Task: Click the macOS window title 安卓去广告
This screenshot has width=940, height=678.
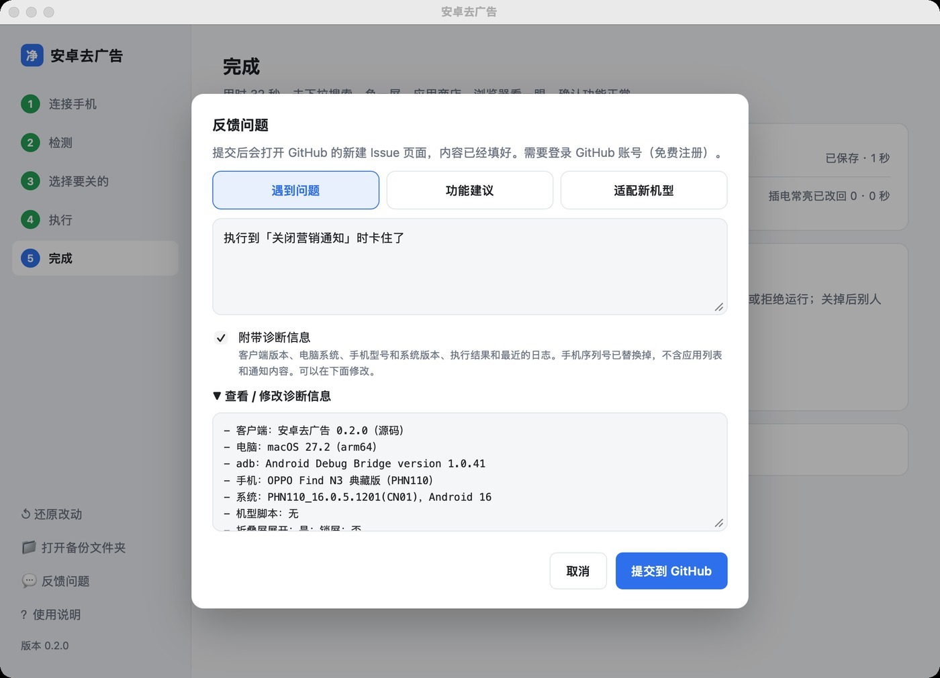Action: coord(469,12)
